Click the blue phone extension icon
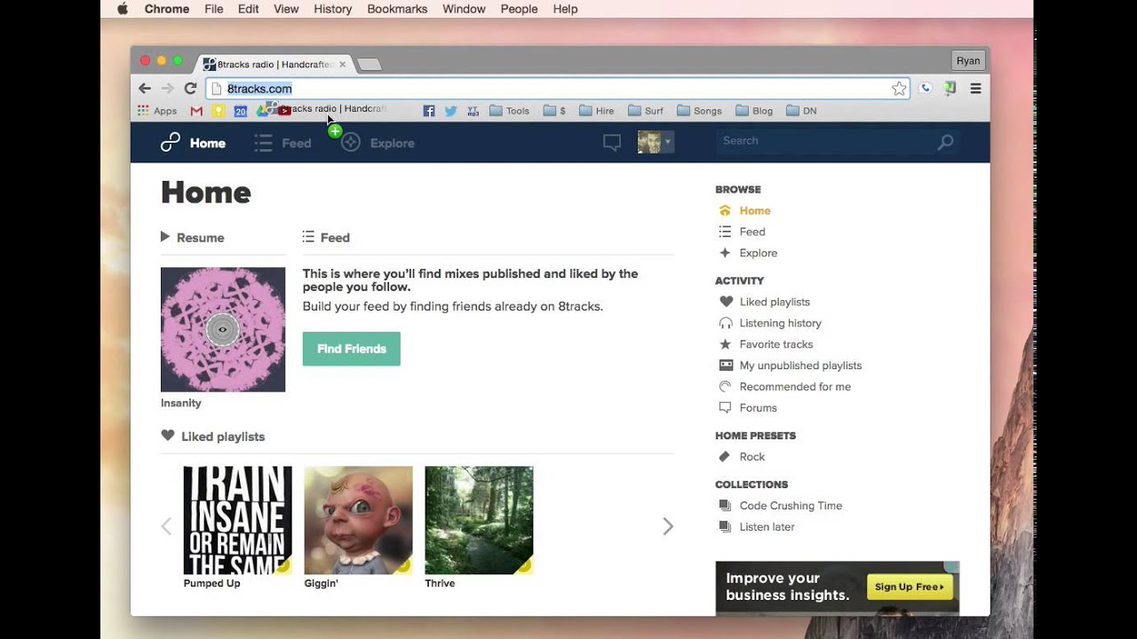 [926, 89]
